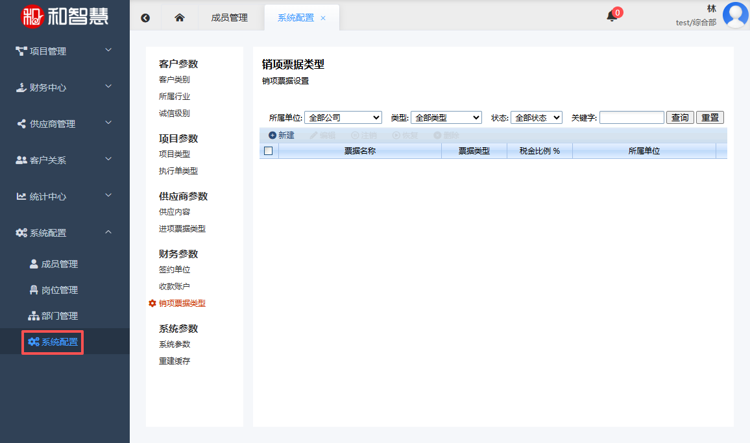Expand 财务中心 in the sidebar
This screenshot has height=443, width=750.
click(65, 87)
